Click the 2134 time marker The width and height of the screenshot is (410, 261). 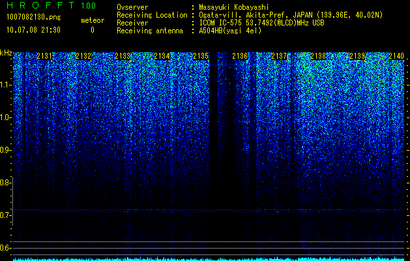click(x=162, y=55)
